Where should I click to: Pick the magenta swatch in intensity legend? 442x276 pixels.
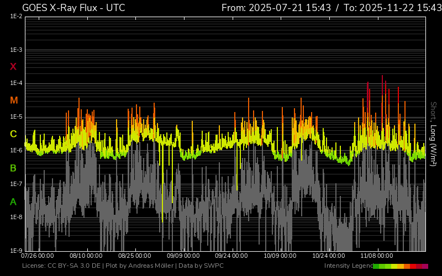click(425, 266)
